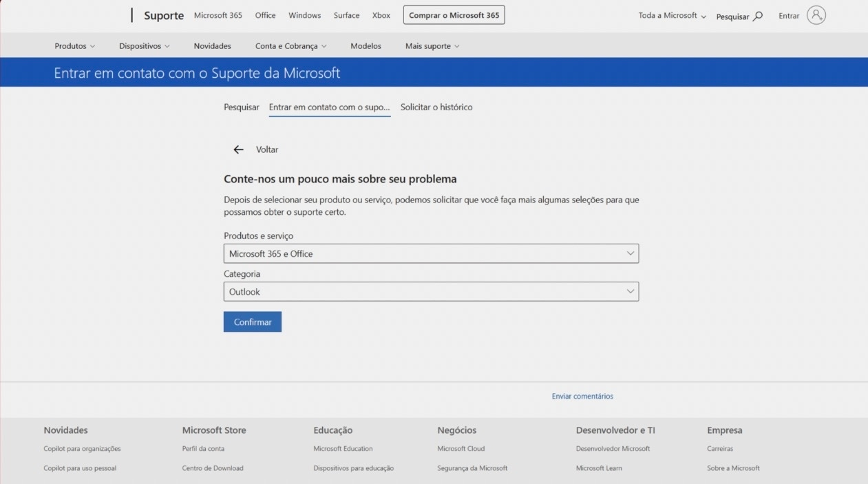Click the Produtos e serviço field label
Viewport: 868px width, 484px height.
[258, 236]
